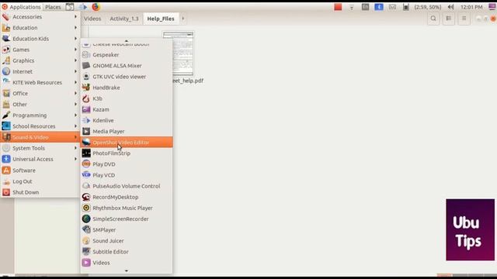
Task: Click the Firefox launcher in top panel
Action: (96, 7)
